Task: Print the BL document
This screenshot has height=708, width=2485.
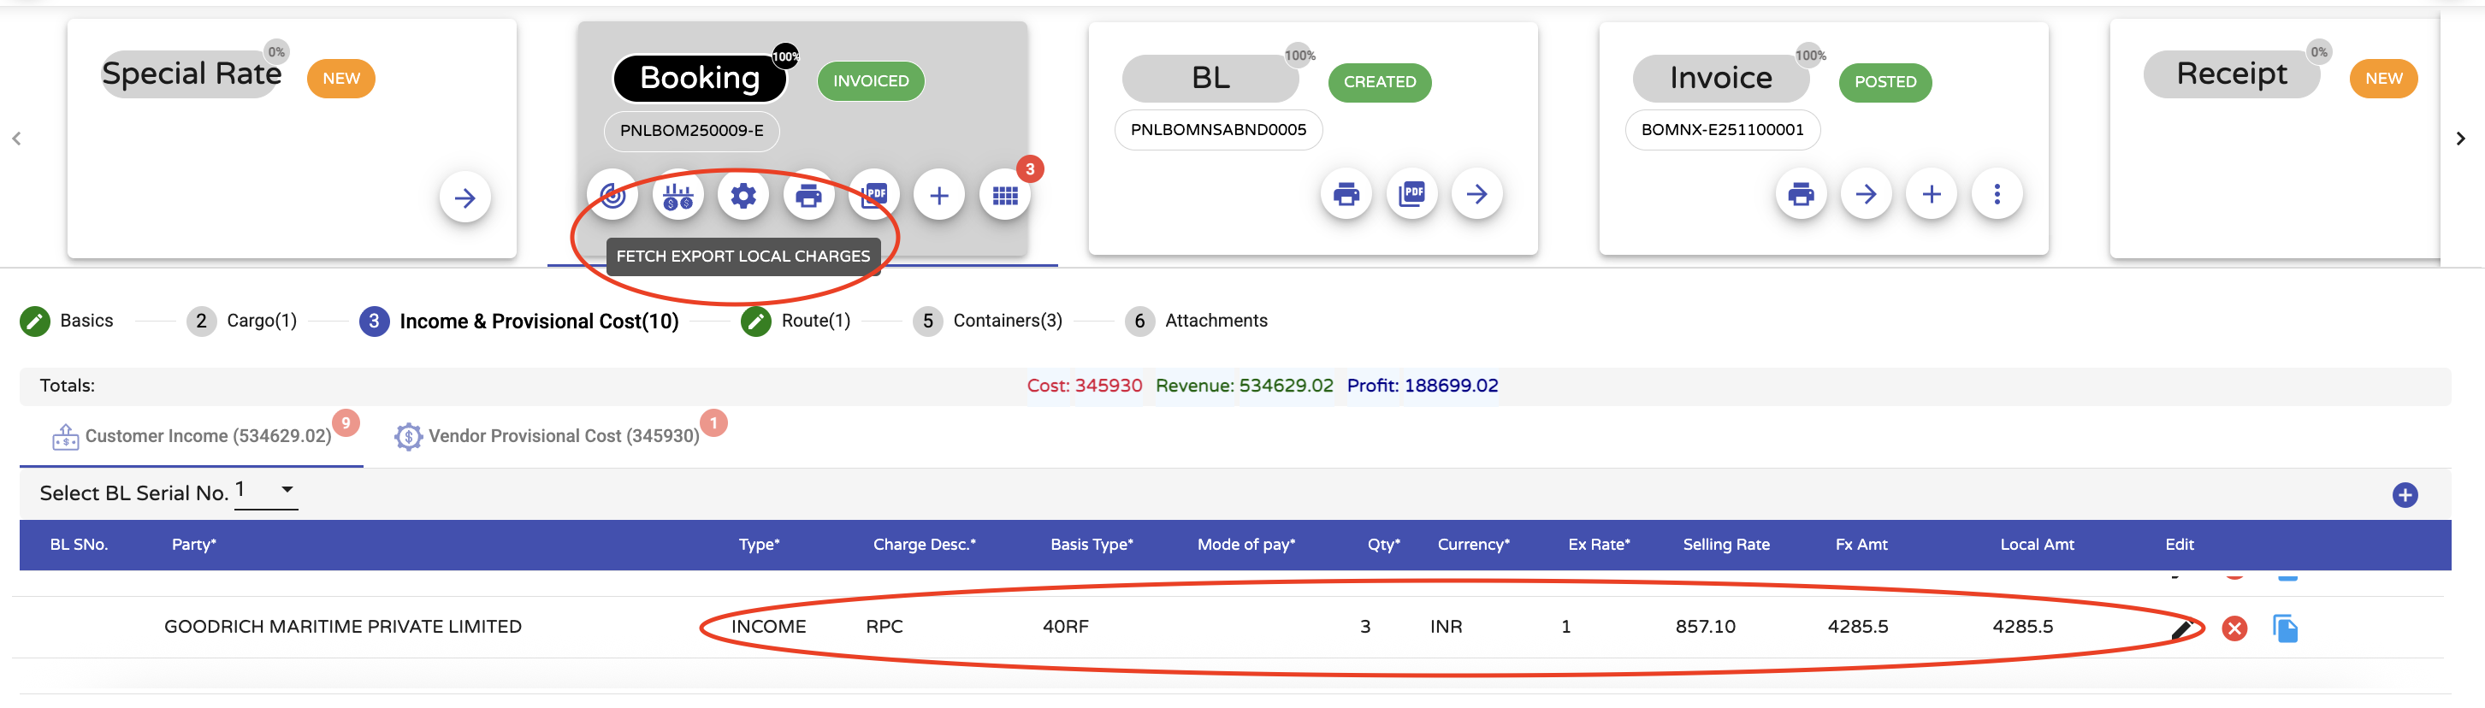Action: point(1345,194)
